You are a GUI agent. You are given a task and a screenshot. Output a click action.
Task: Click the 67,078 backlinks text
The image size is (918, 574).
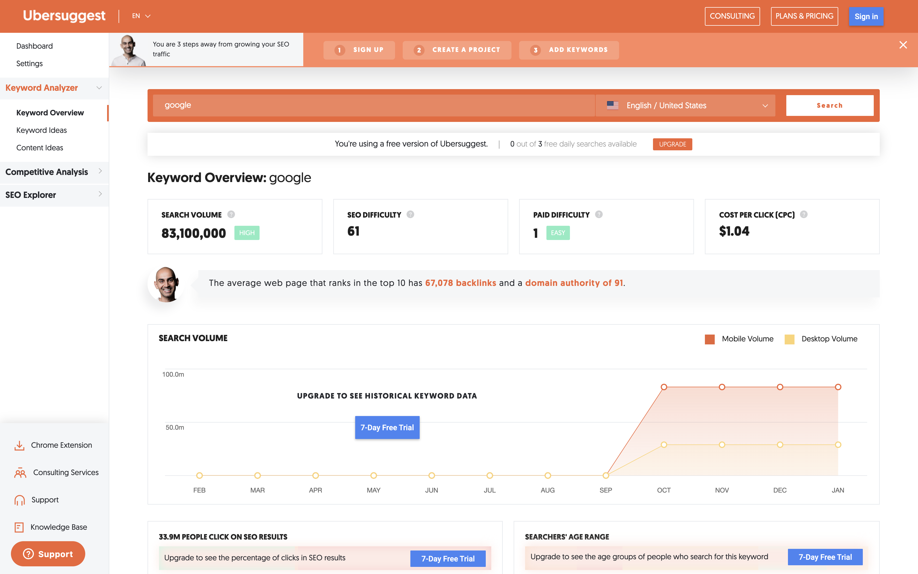(460, 283)
